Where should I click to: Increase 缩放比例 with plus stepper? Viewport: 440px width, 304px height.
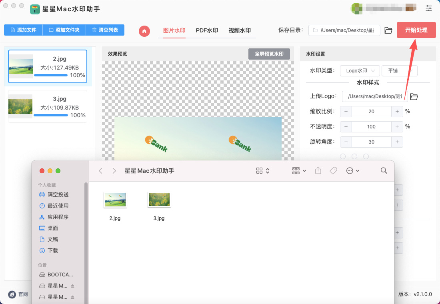397,112
